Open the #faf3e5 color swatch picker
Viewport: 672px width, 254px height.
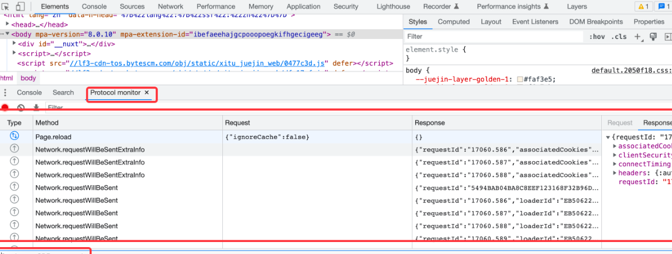(x=520, y=79)
